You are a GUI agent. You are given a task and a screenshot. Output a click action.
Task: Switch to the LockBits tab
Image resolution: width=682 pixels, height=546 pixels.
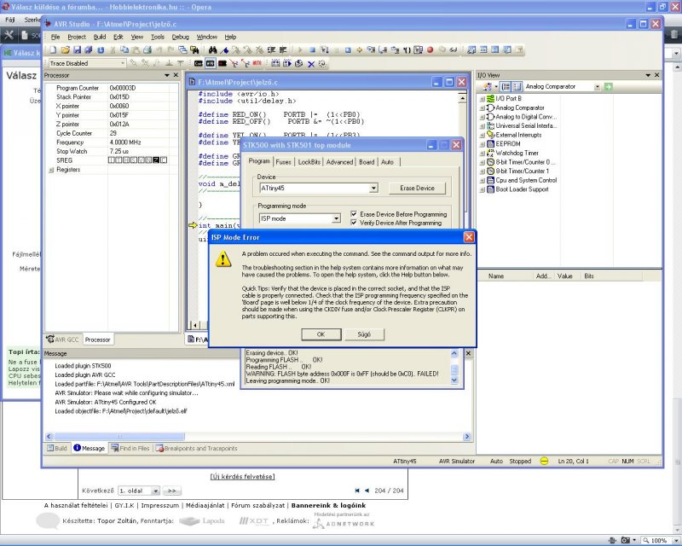[x=309, y=162]
